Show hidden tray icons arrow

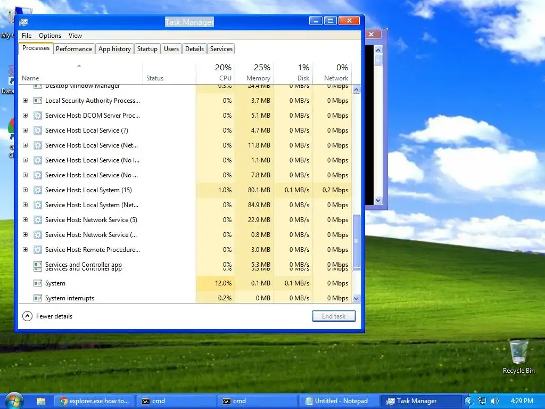(x=469, y=401)
